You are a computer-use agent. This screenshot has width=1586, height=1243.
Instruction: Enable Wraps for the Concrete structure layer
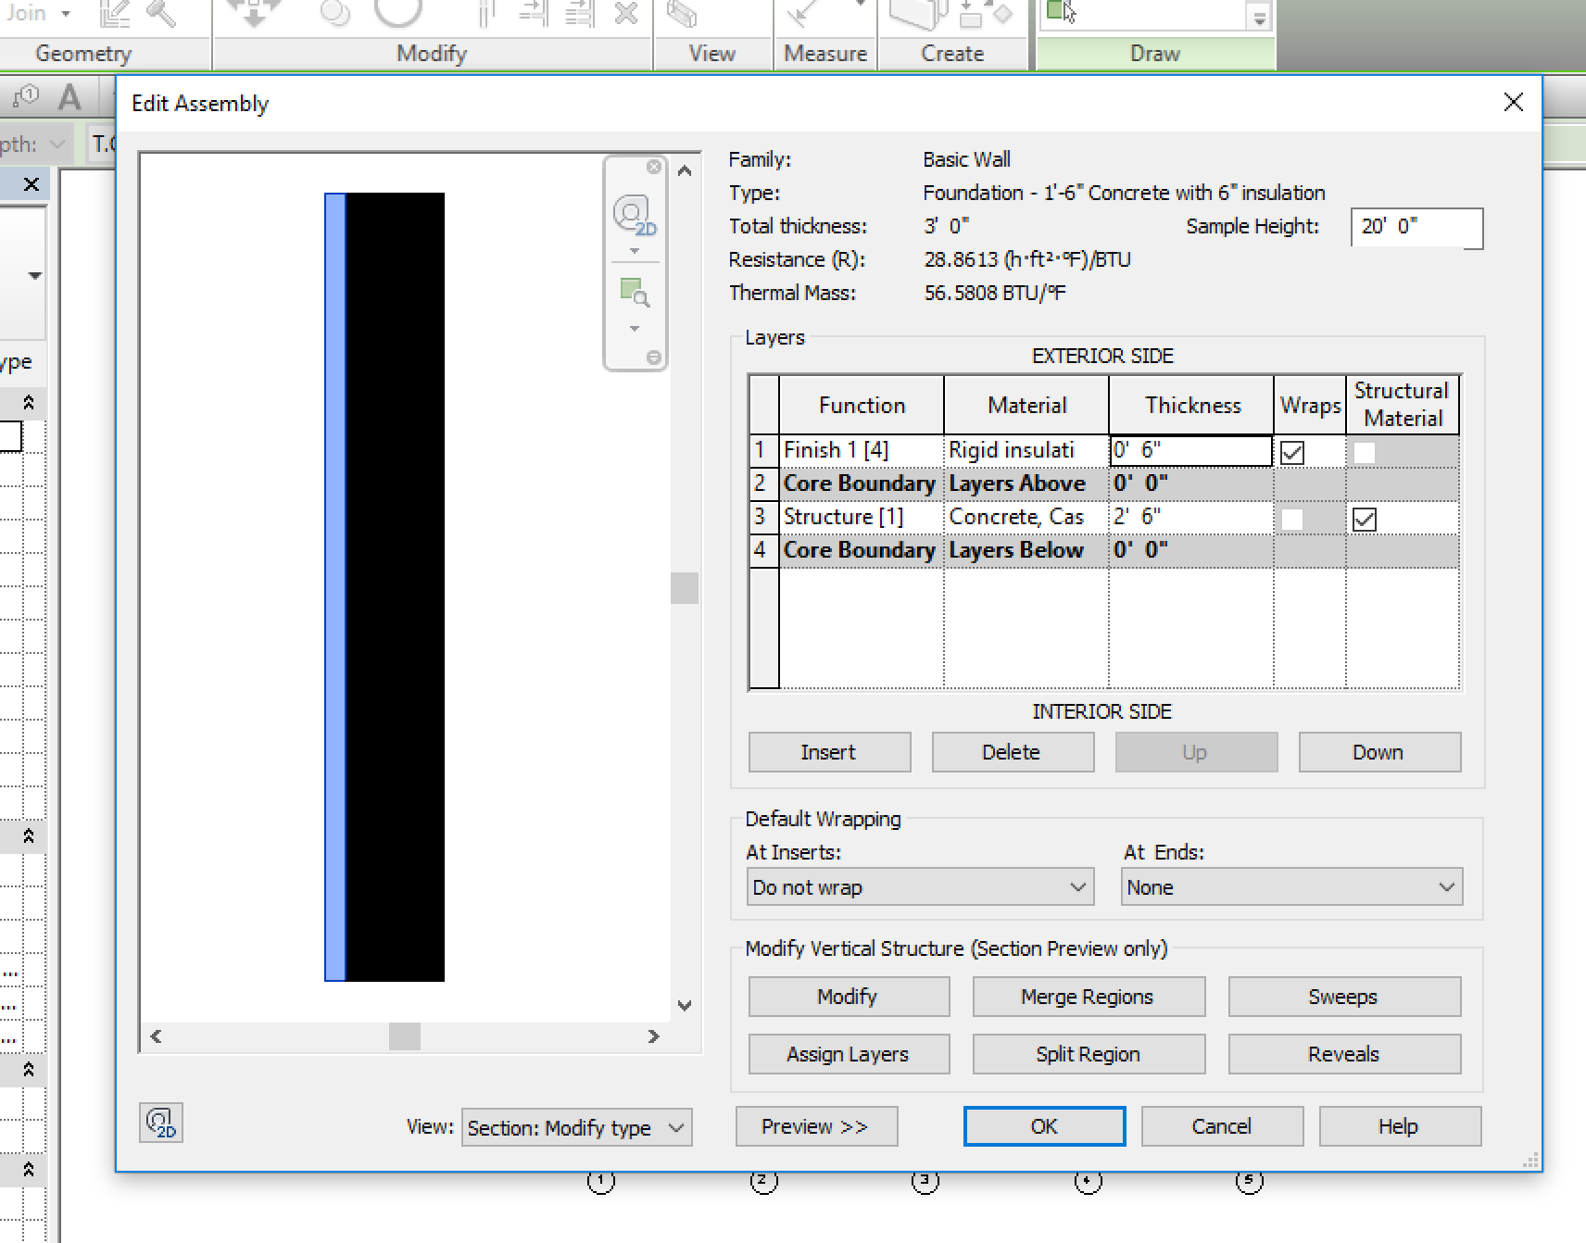[1293, 519]
